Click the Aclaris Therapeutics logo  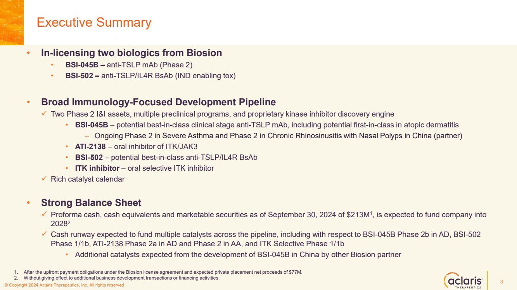[x=463, y=280]
